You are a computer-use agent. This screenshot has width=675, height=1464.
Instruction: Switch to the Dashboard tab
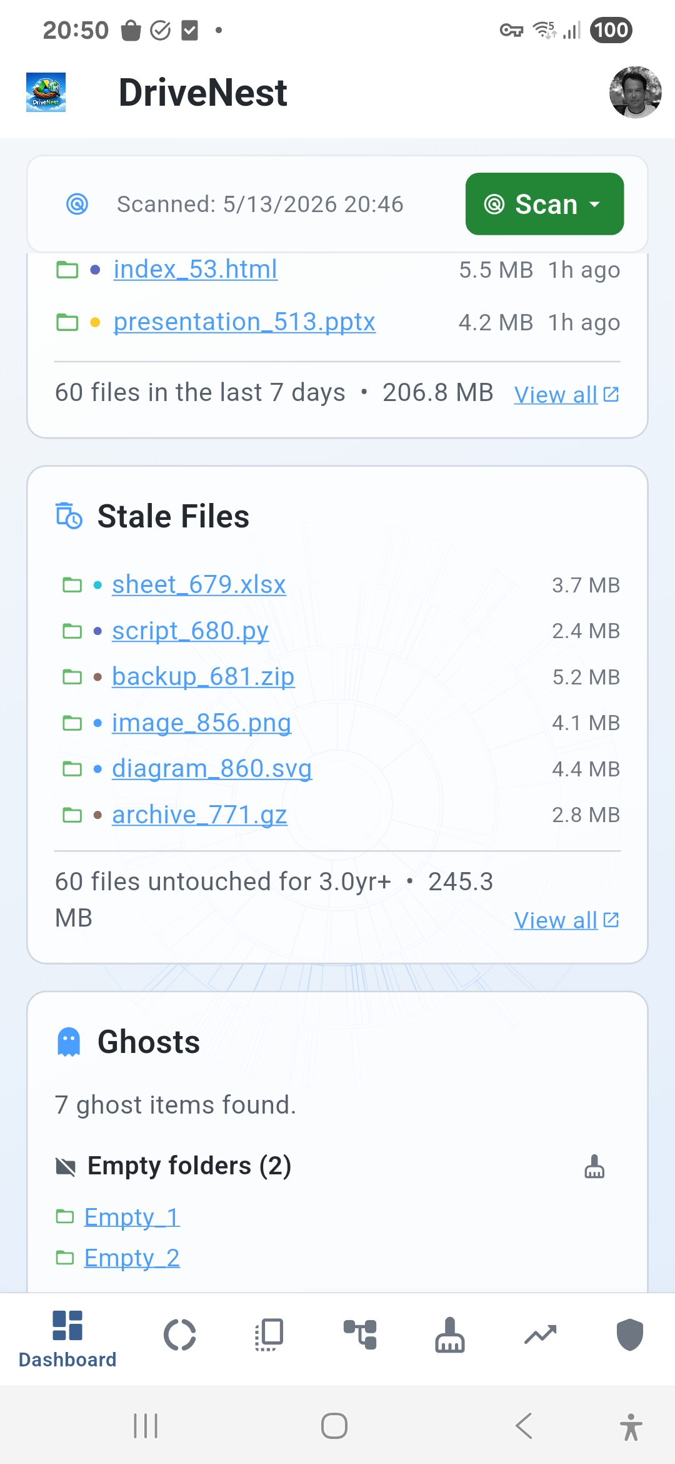point(67,1339)
